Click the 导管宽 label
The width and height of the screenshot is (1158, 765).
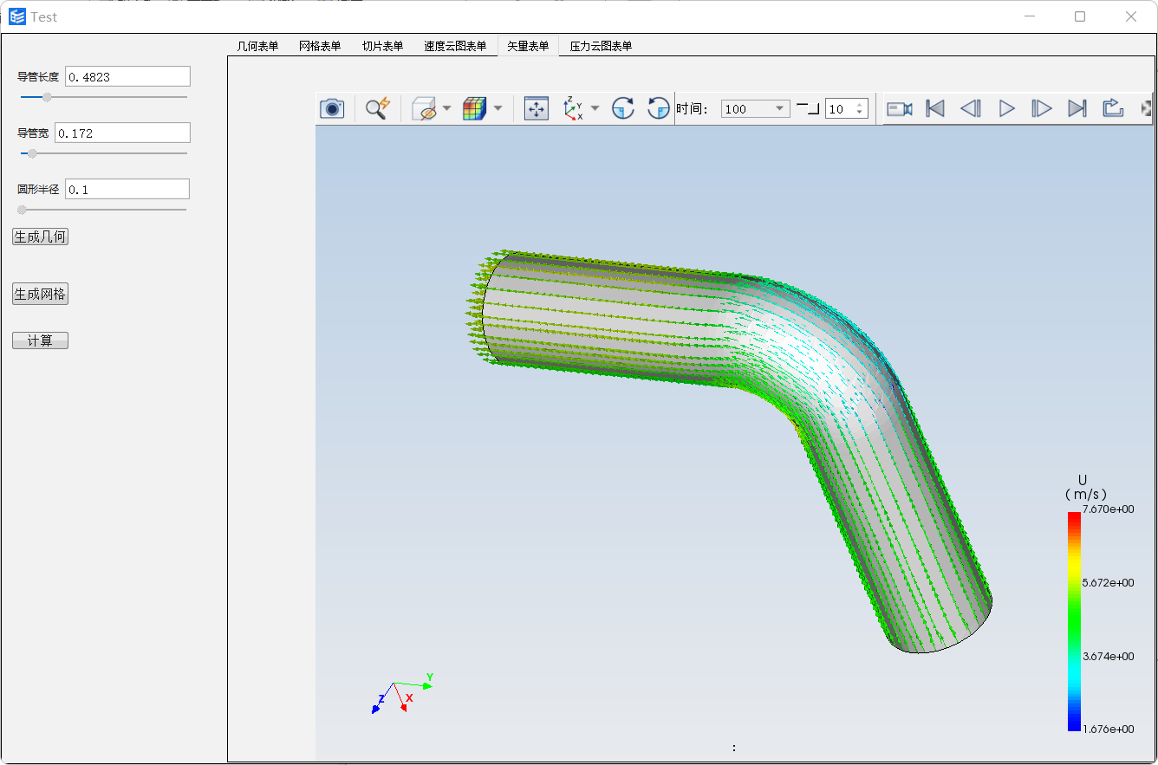tap(33, 133)
